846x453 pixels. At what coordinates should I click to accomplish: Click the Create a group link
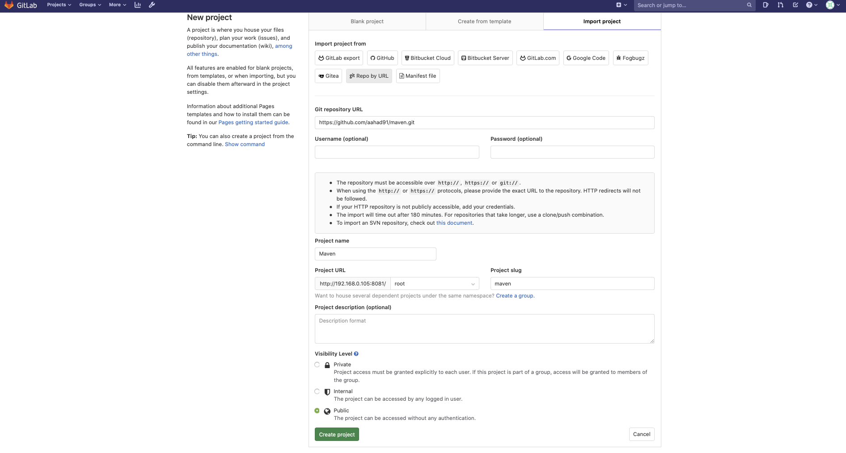[515, 296]
